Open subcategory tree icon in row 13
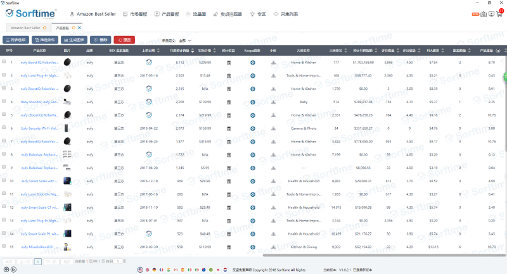 273,221
